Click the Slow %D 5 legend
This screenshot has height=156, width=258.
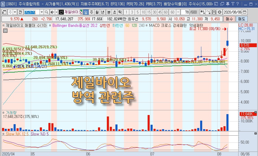(40, 134)
